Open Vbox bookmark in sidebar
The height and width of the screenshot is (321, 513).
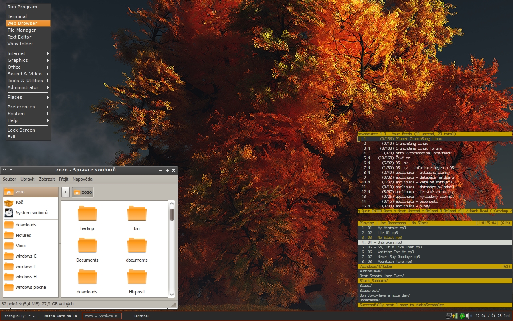[30, 246]
